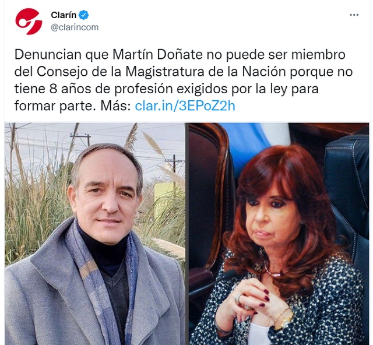The image size is (373, 345).
Task: Open the @clarincom handle link
Action: coord(75,27)
